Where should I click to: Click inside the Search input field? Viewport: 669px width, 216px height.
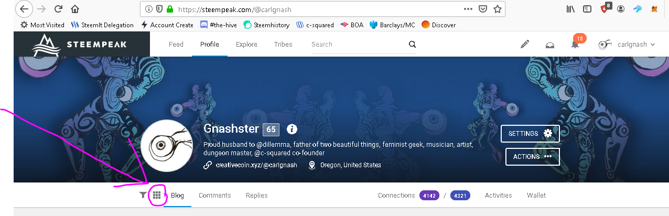357,45
